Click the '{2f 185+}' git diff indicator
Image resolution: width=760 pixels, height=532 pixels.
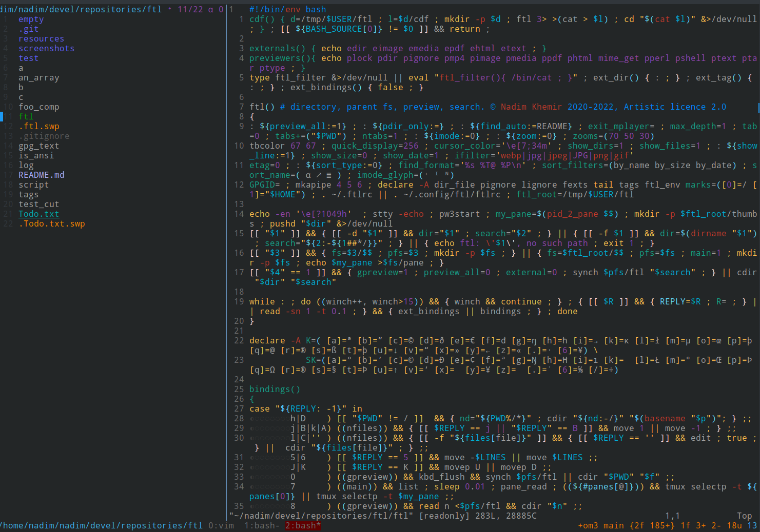(652, 526)
